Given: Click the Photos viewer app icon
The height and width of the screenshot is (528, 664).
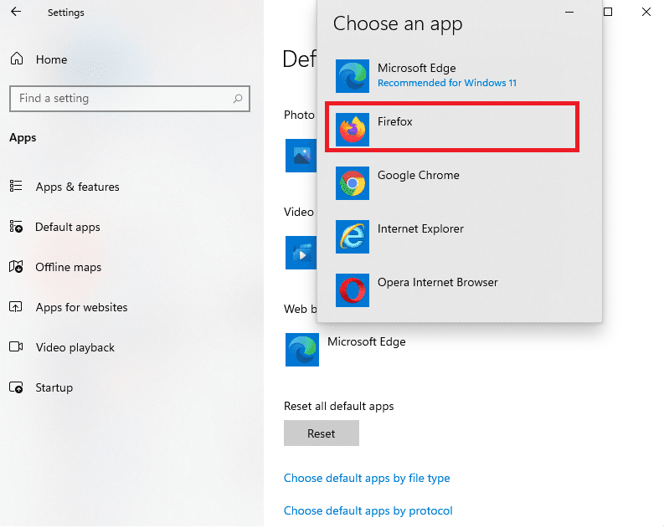Looking at the screenshot, I should click(301, 156).
